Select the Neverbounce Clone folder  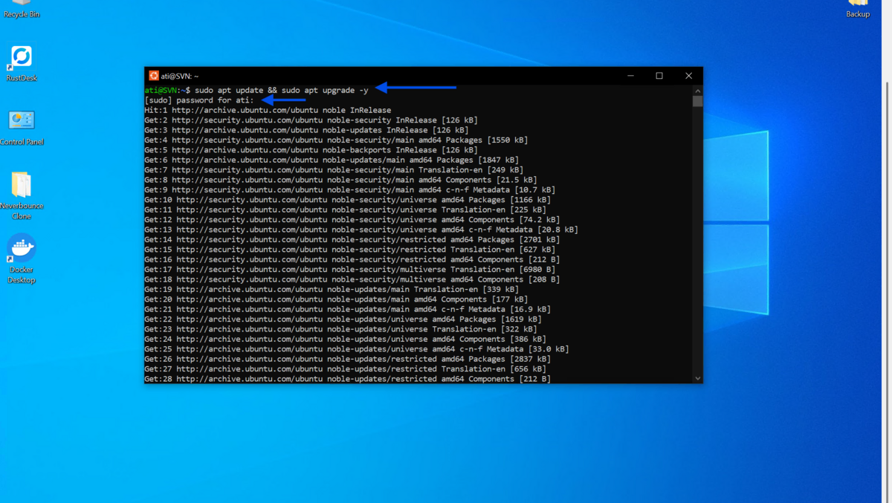[22, 186]
